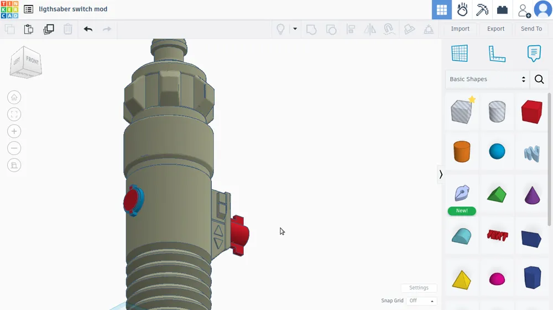553x310 pixels.
Task: Toggle Show all lightbulb icon
Action: (x=280, y=29)
